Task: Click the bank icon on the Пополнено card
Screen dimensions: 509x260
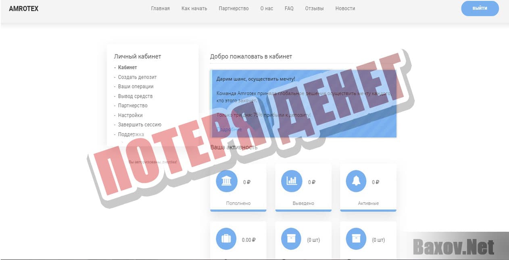Action: (x=226, y=181)
